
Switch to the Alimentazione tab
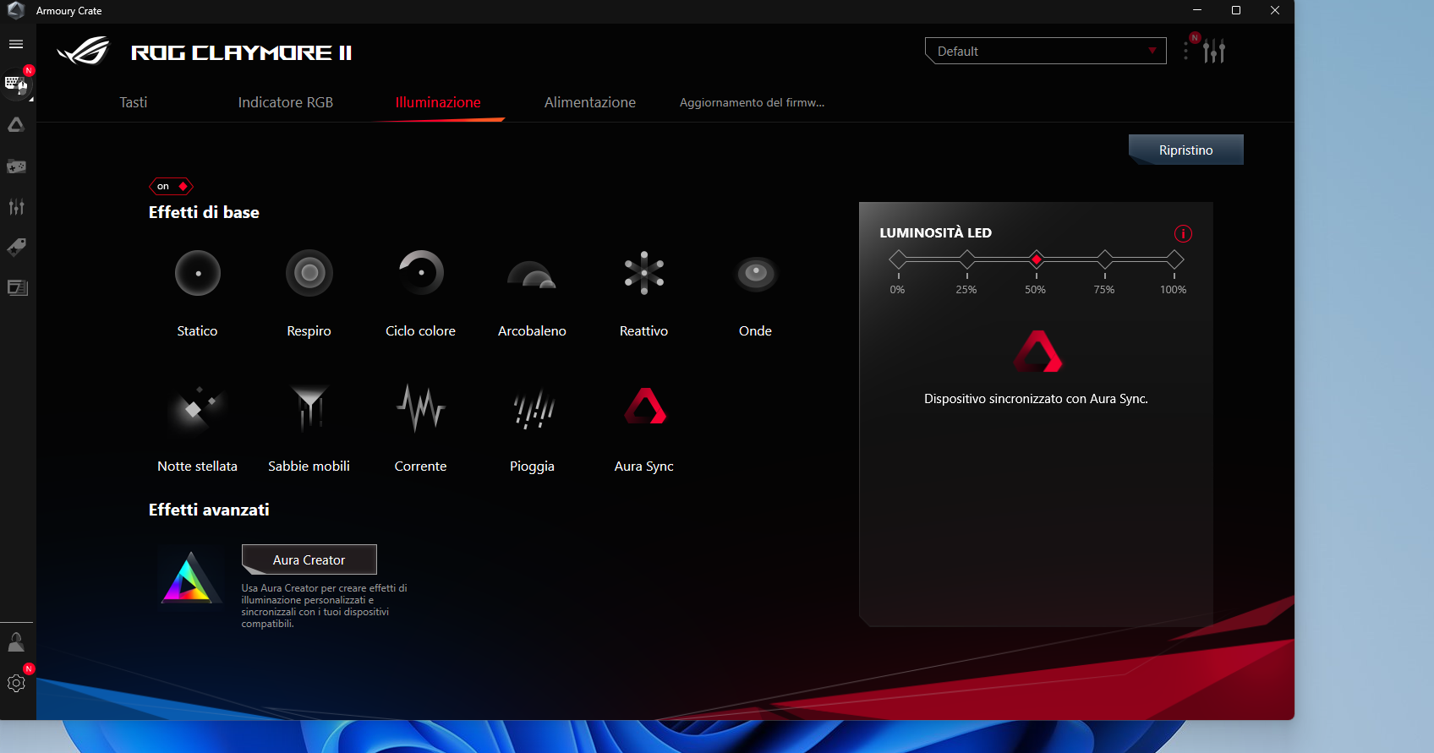click(590, 102)
